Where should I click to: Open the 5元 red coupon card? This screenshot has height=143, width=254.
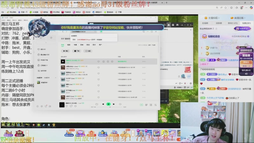click(187, 70)
